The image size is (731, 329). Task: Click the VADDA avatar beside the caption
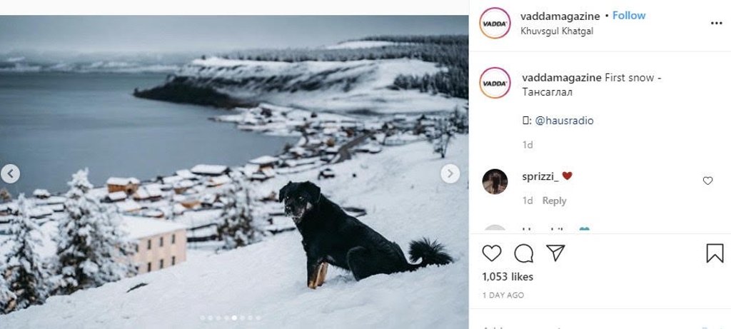point(495,83)
